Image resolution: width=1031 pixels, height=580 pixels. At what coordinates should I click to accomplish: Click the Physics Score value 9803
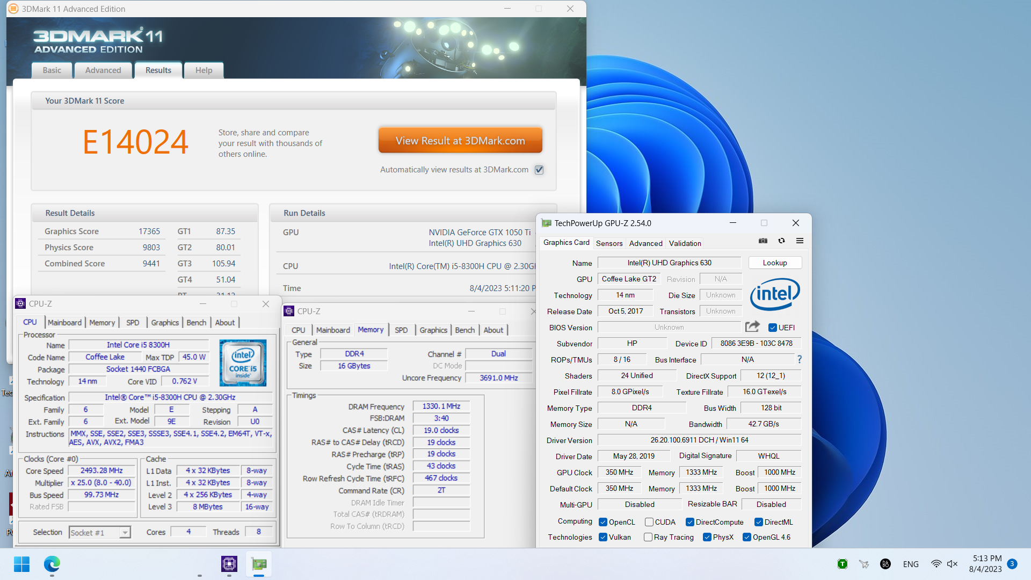pyautogui.click(x=151, y=248)
